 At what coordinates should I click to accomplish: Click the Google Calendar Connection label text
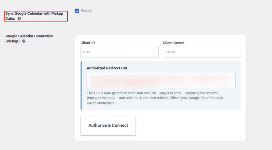[29, 36]
